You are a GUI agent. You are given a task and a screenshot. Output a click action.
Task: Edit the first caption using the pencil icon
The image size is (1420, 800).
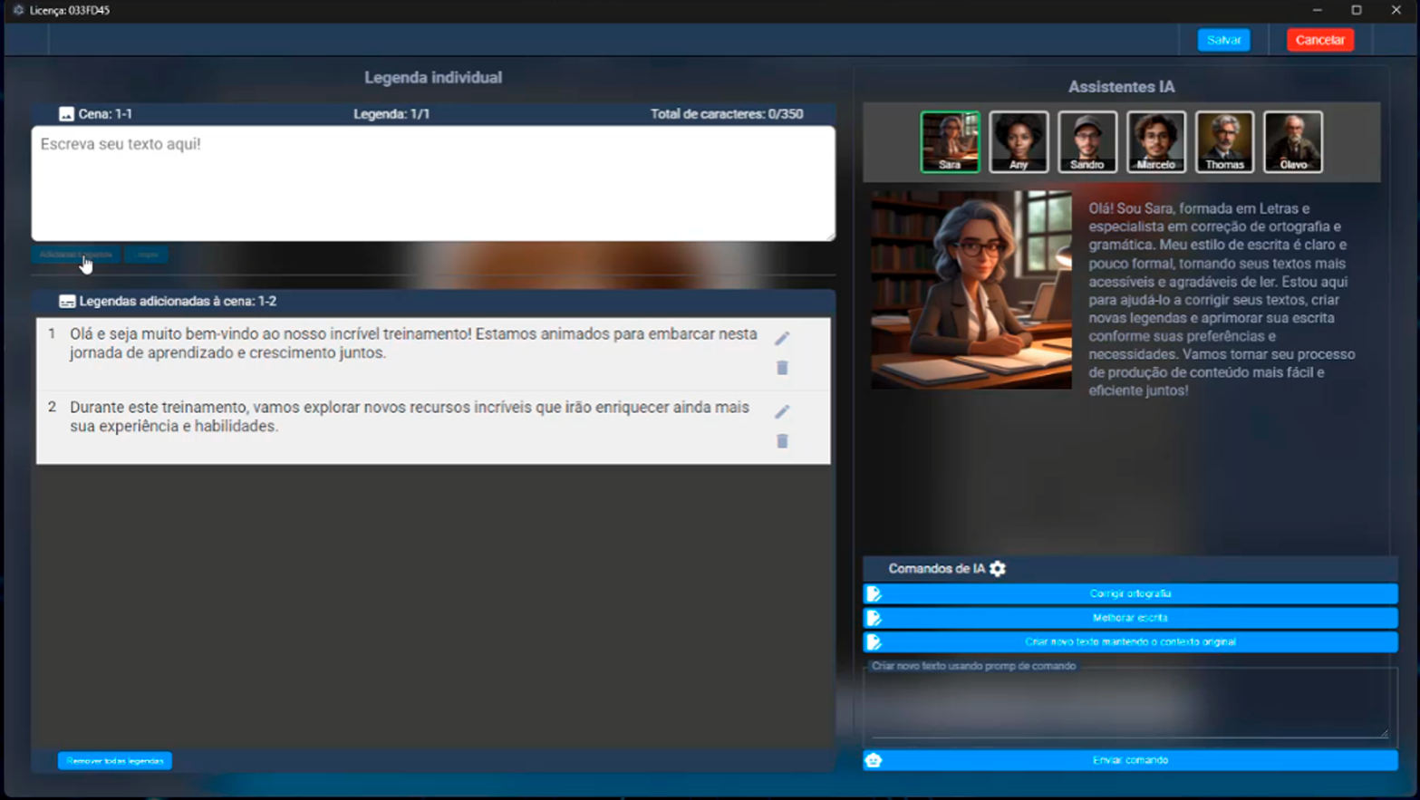(782, 338)
